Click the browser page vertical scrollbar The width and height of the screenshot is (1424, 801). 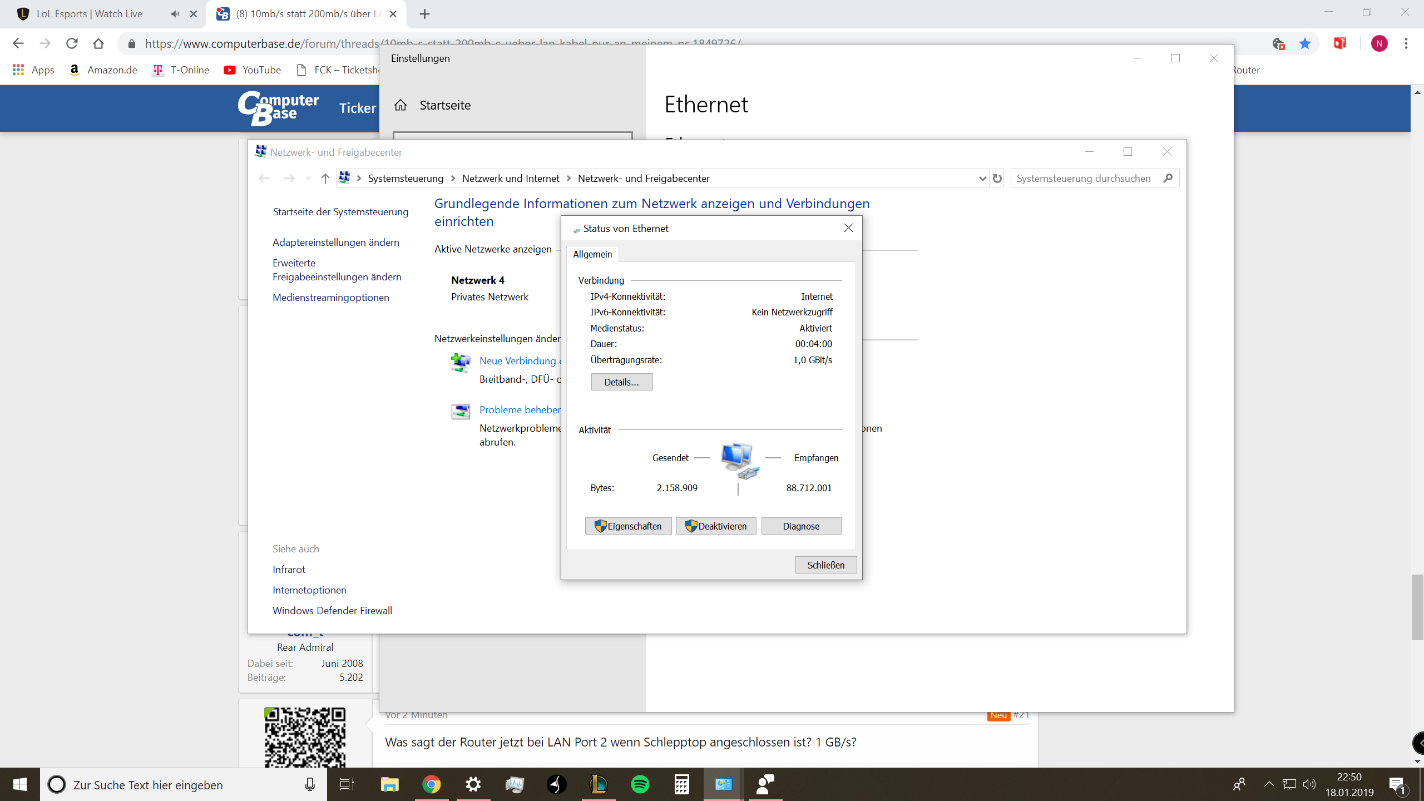(x=1417, y=606)
